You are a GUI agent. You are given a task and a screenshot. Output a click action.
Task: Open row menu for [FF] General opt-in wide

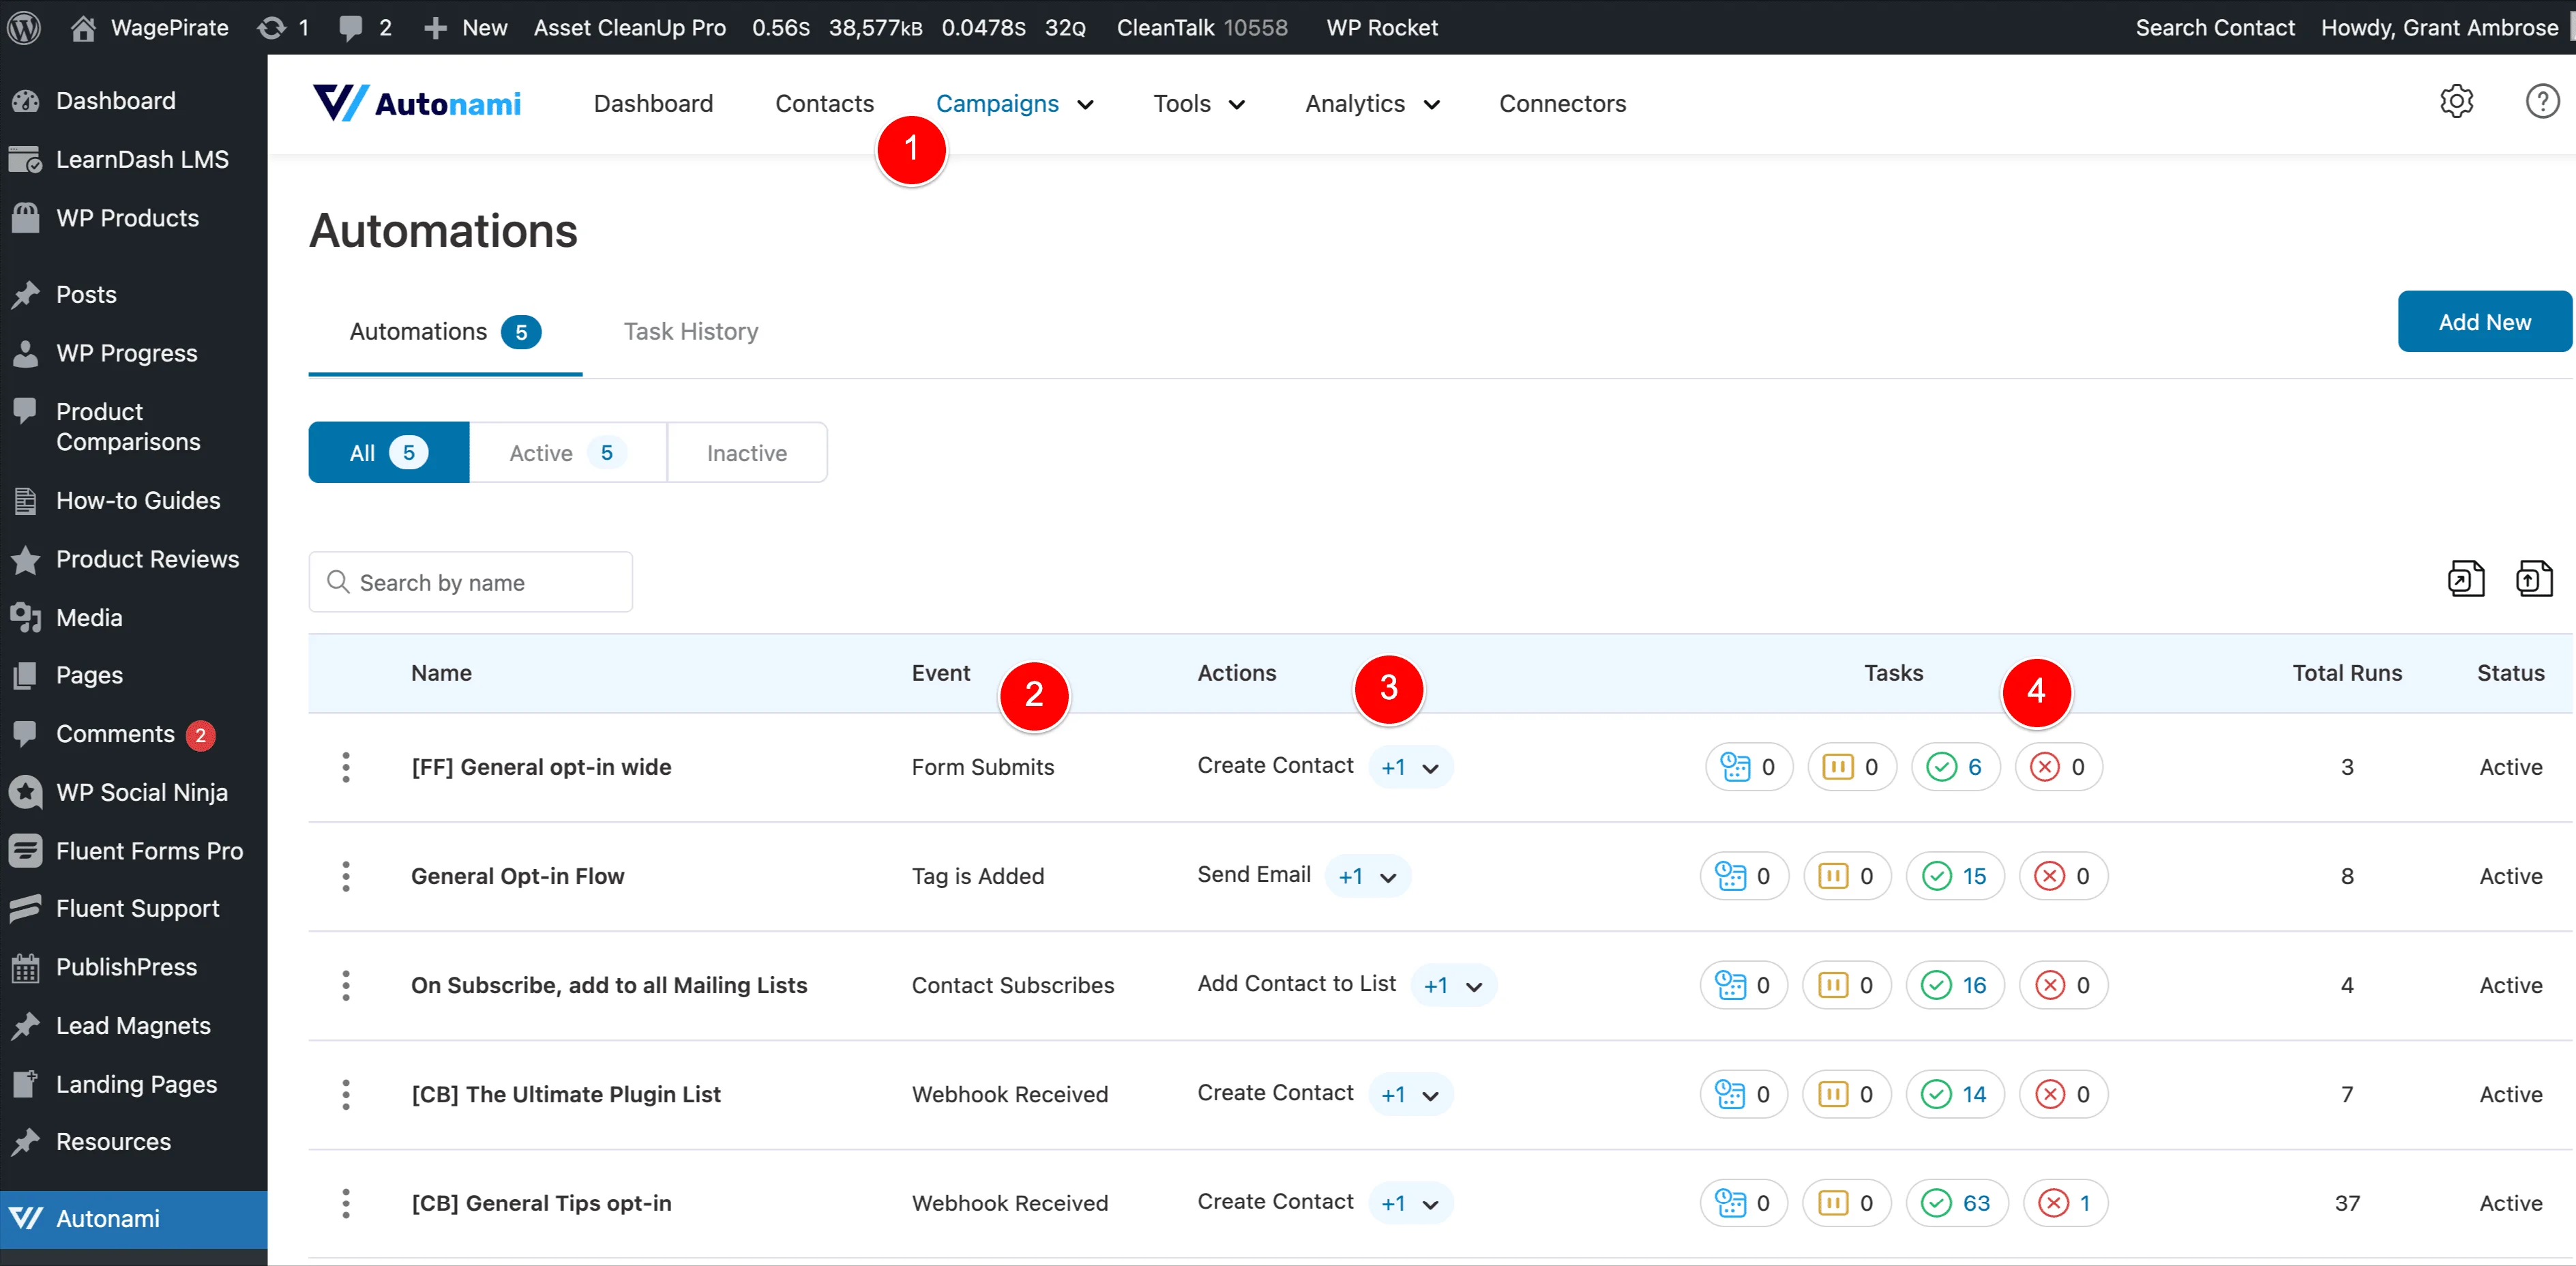point(346,767)
